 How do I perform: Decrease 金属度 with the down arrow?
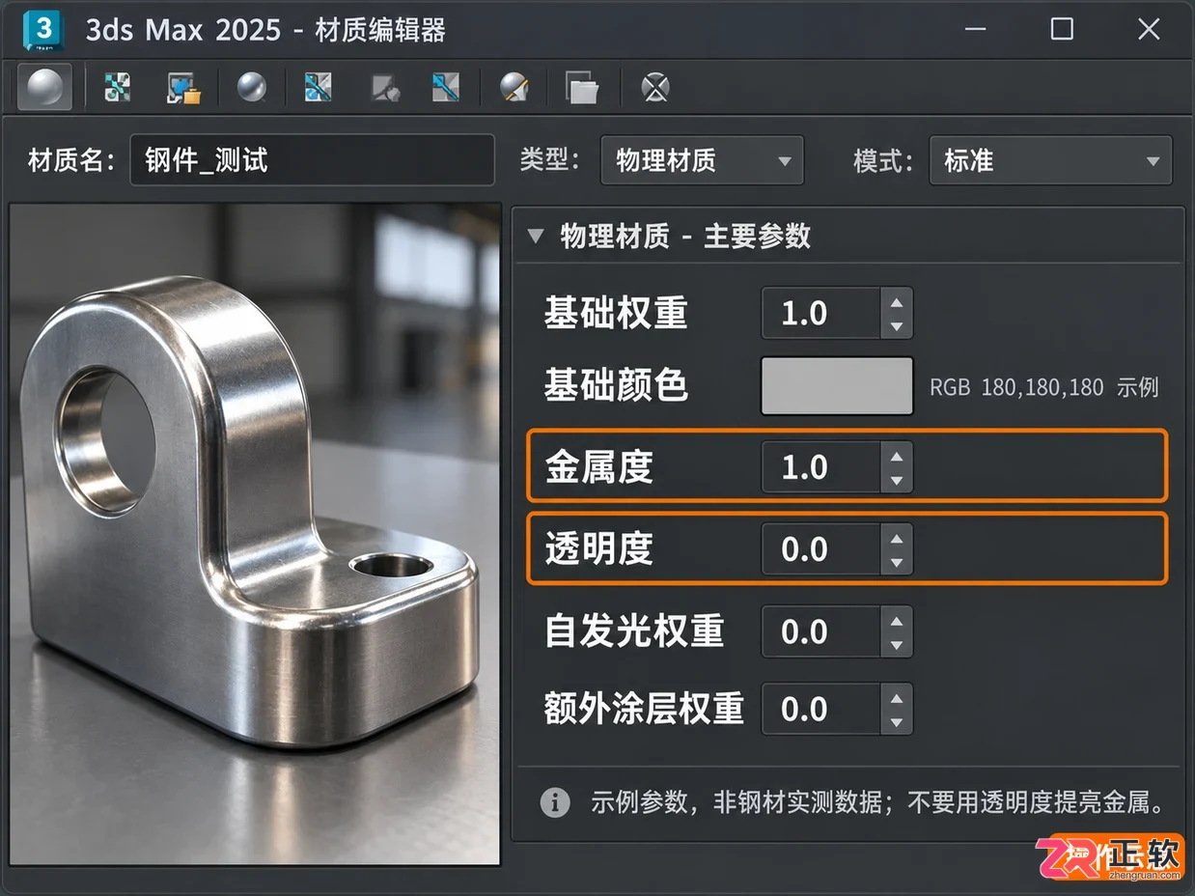[897, 480]
